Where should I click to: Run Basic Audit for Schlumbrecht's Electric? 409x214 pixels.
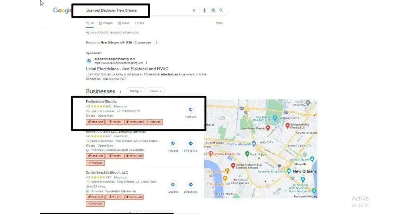pyautogui.click(x=95, y=197)
